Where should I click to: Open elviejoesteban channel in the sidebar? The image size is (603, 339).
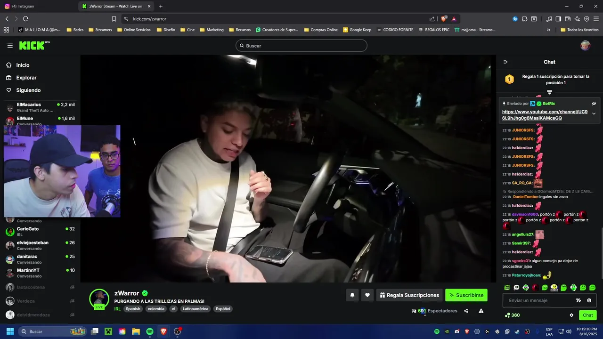40,245
